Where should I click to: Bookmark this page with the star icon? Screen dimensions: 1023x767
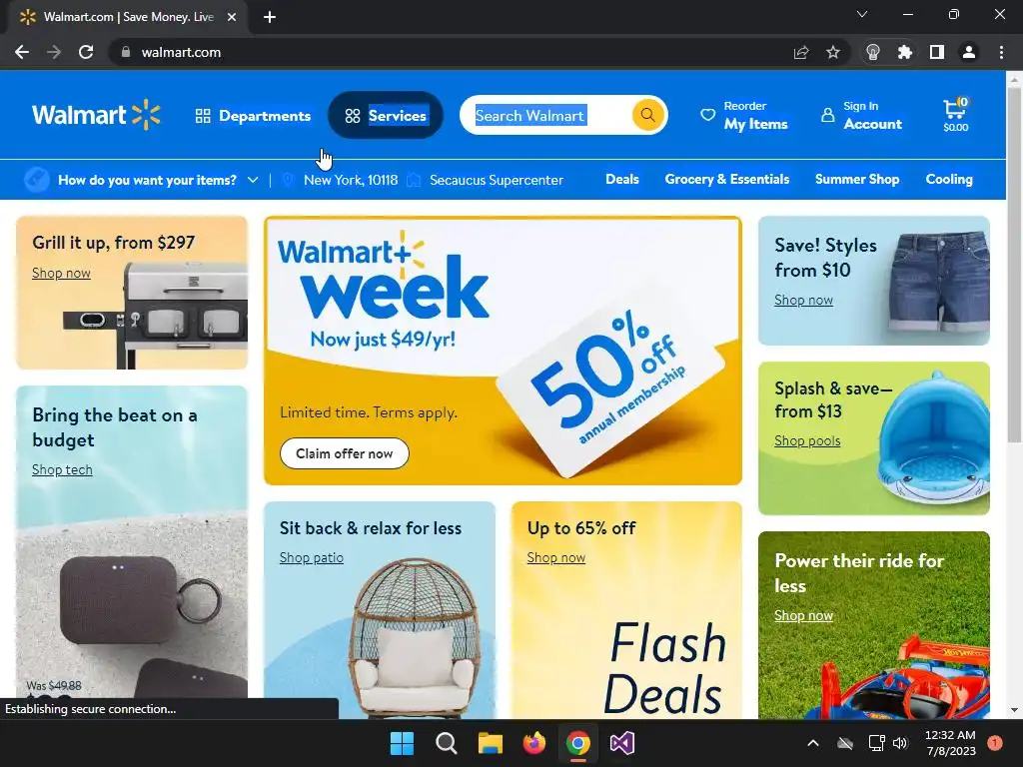point(833,52)
